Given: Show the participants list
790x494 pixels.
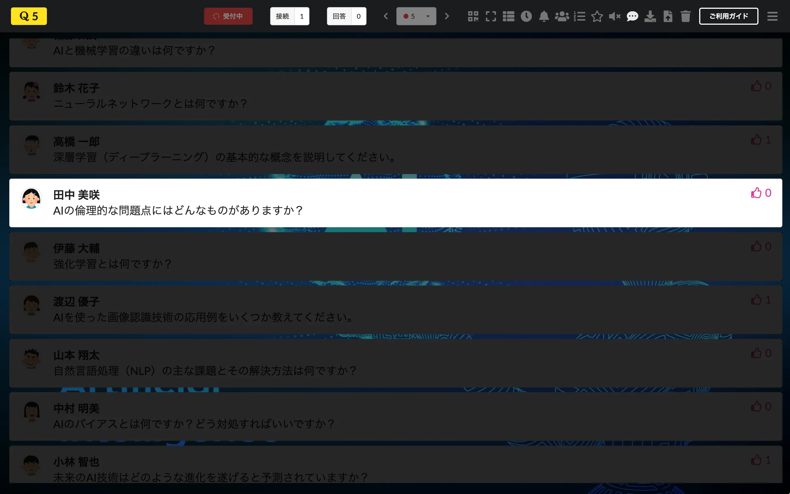Looking at the screenshot, I should [562, 16].
